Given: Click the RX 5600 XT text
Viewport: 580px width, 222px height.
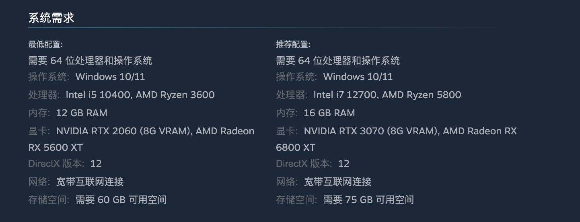Looking at the screenshot, I should (x=56, y=148).
